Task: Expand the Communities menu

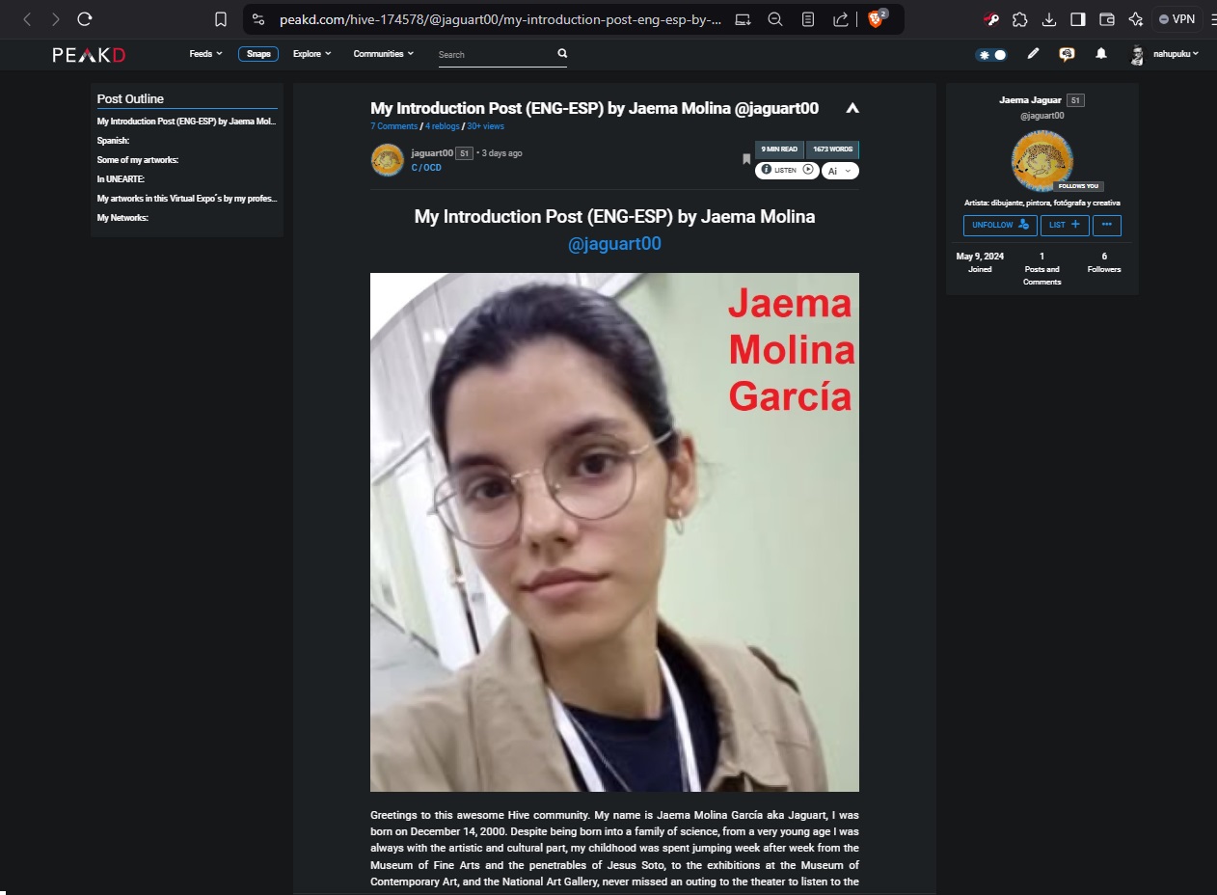Action: pyautogui.click(x=383, y=54)
